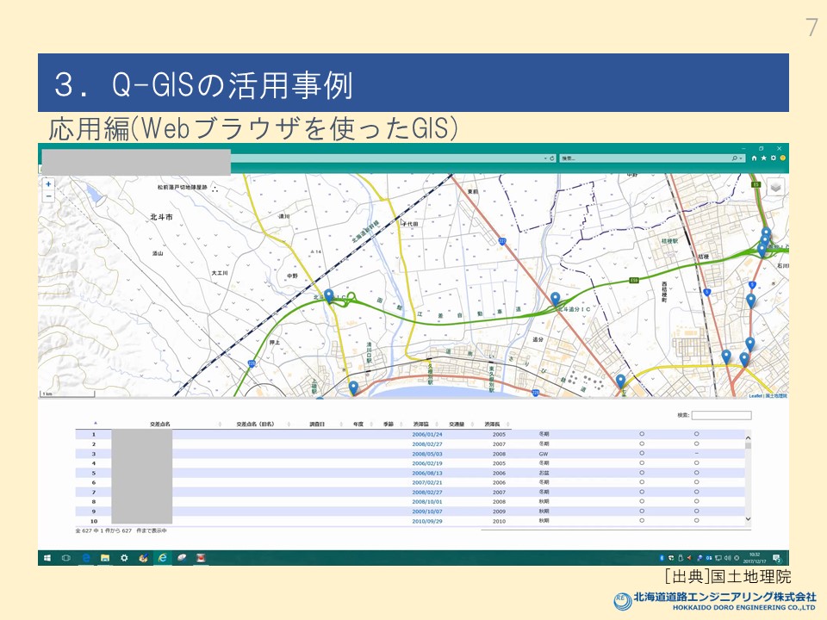Viewport: 827px width, 620px height.
Task: Click the Leaflet attribution link
Action: pyautogui.click(x=755, y=396)
